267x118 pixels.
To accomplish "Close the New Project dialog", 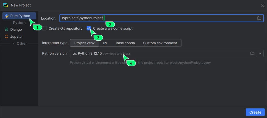I will coord(262,5).
